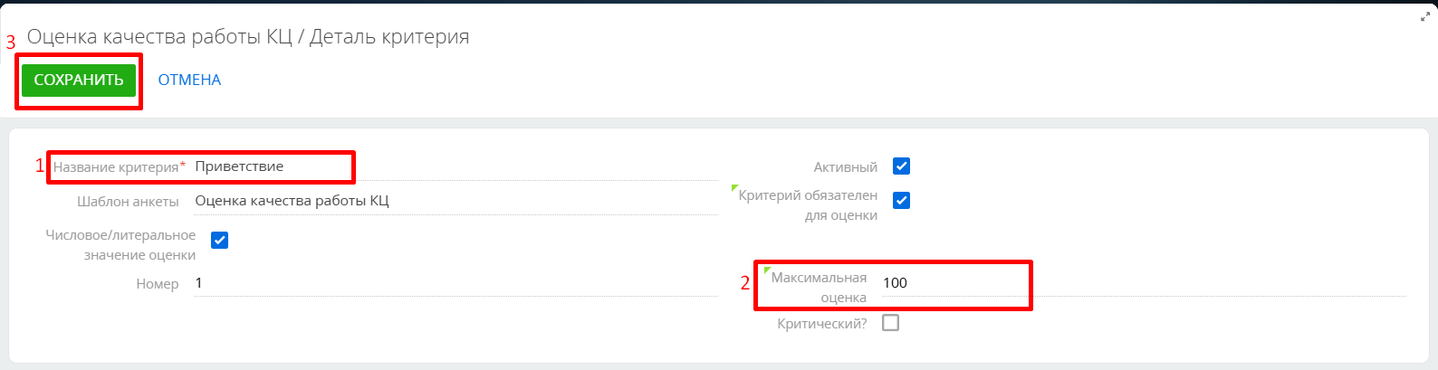Cancel editing via the ОТМЕНА link
The height and width of the screenshot is (370, 1438).
point(189,80)
